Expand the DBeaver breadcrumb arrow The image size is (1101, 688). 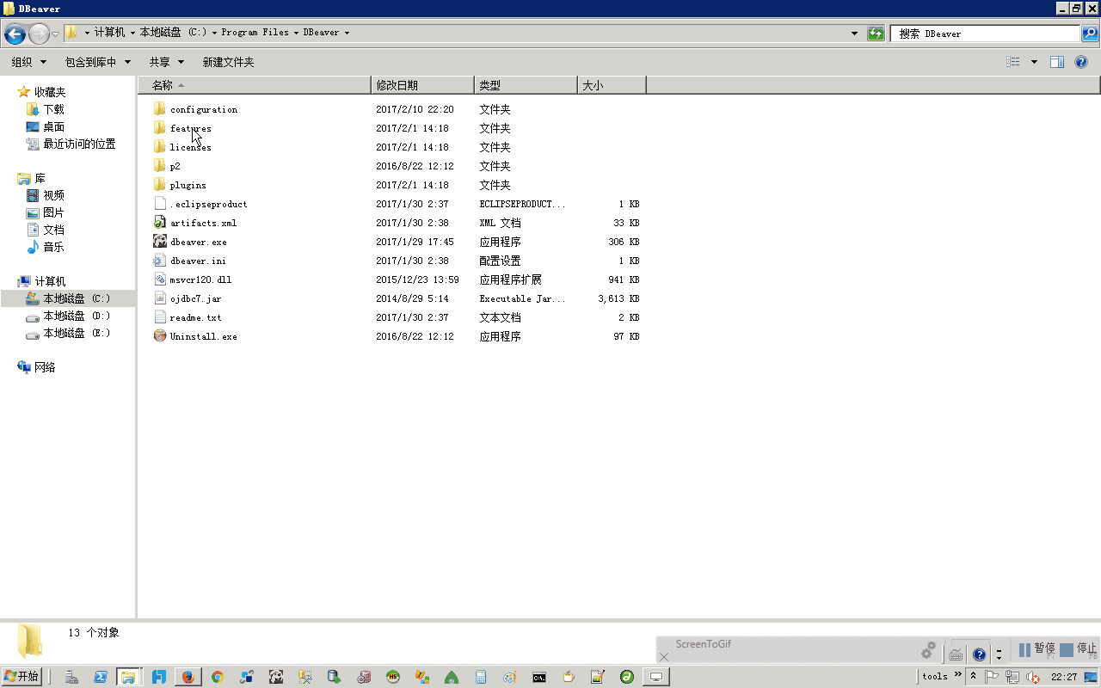347,33
